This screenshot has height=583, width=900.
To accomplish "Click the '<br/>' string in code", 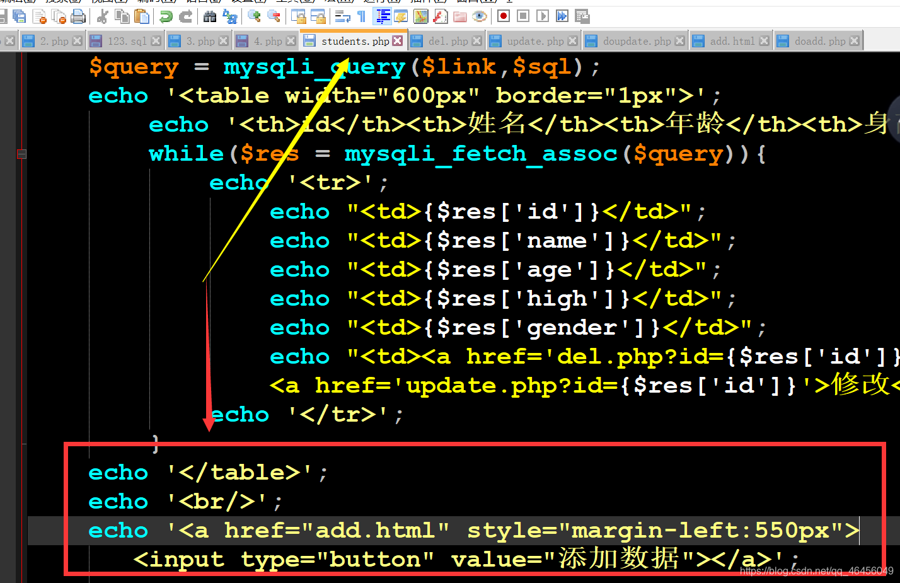I will coord(217,502).
